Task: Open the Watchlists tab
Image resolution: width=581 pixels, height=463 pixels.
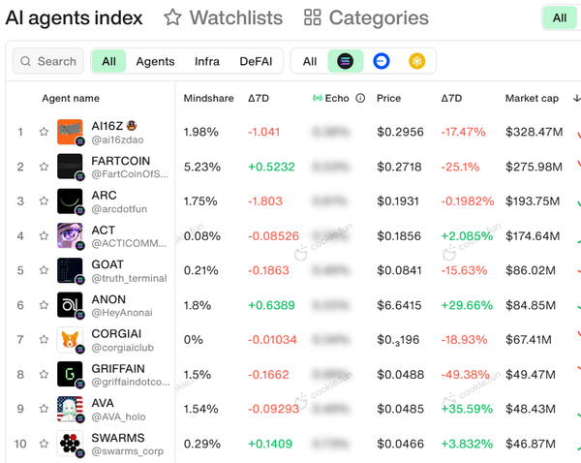Action: click(224, 17)
